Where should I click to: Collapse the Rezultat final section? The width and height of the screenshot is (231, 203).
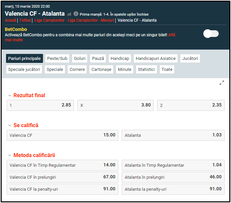click(10, 96)
